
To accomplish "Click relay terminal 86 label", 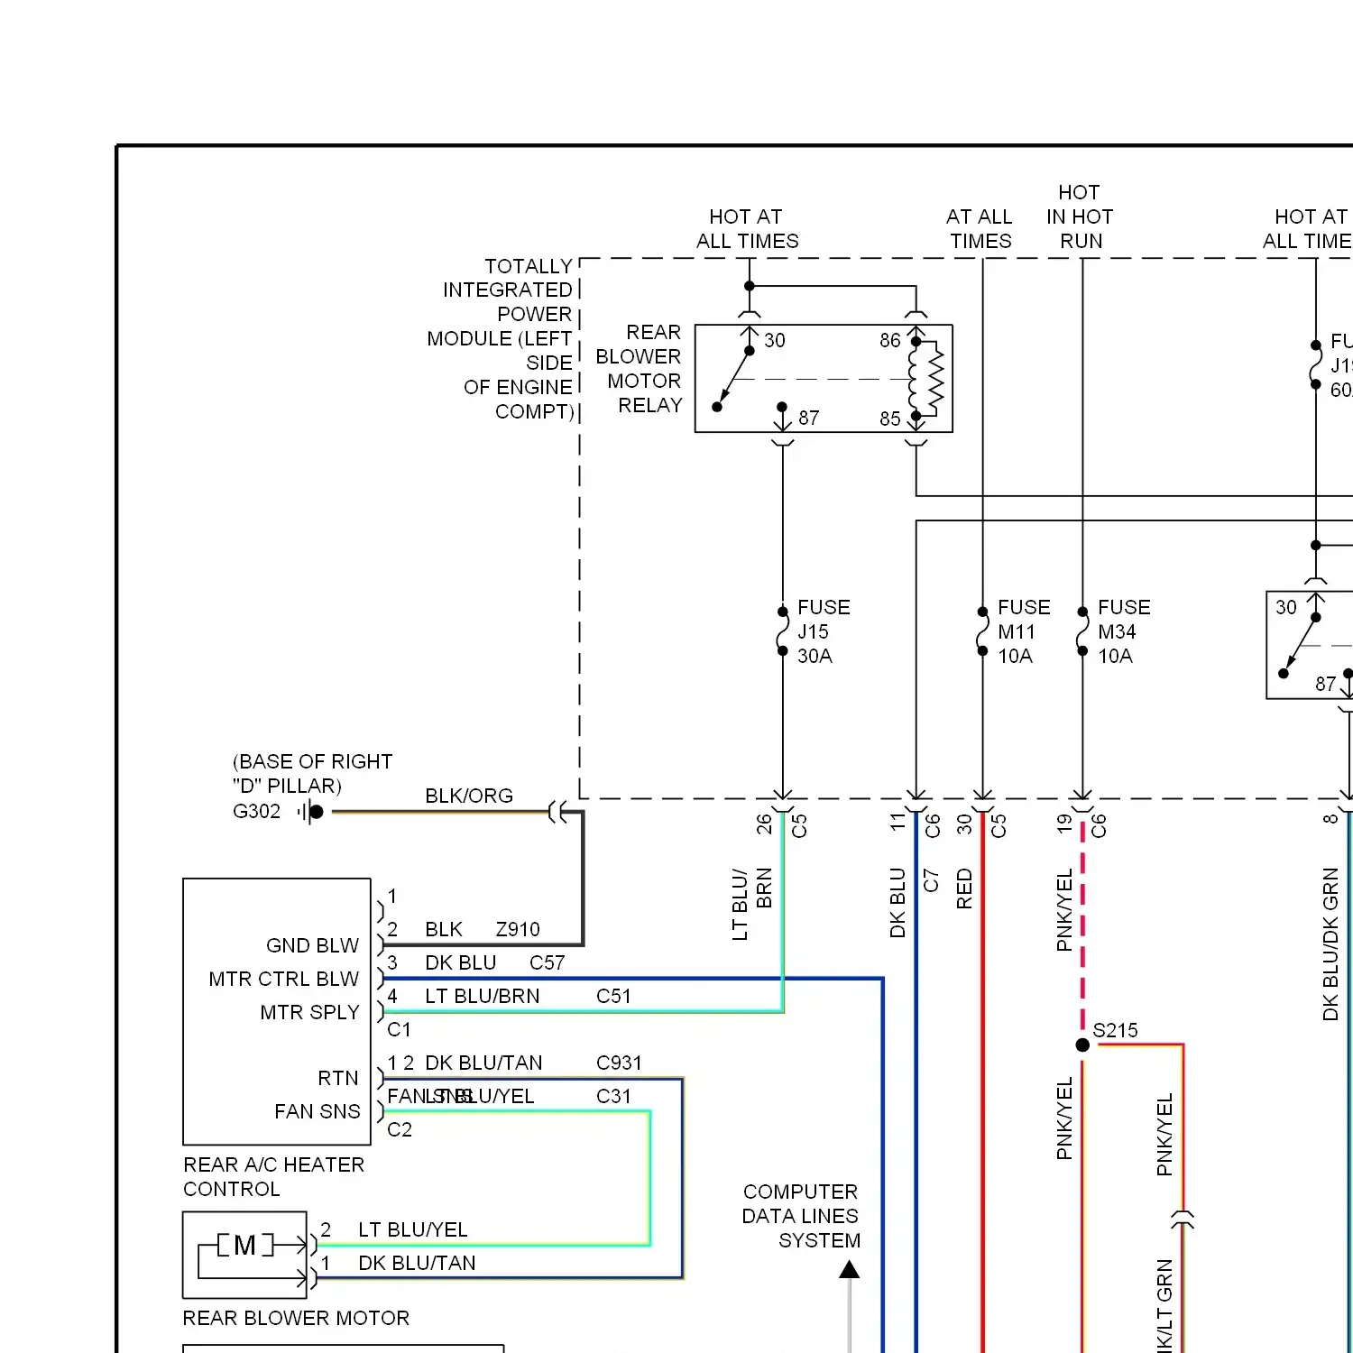I will [x=890, y=340].
